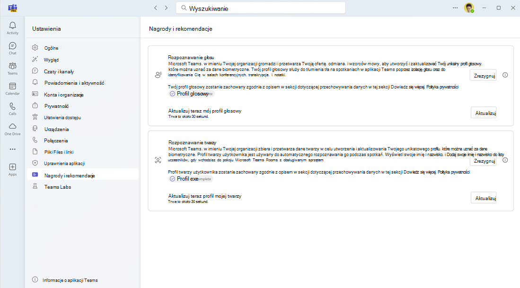Open Polityka prywatności link in voice section

pos(442,87)
